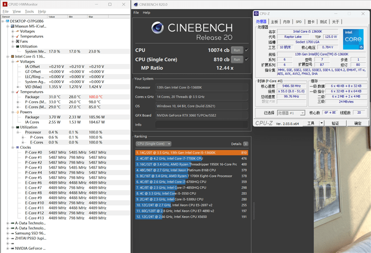This screenshot has height=253, width=371.
Task: Run the CPU multi-core benchmark
Action: 237,50
